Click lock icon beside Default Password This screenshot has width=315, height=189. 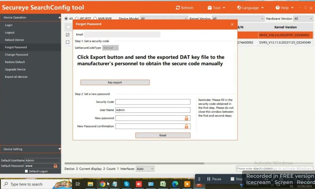[x=55, y=166]
